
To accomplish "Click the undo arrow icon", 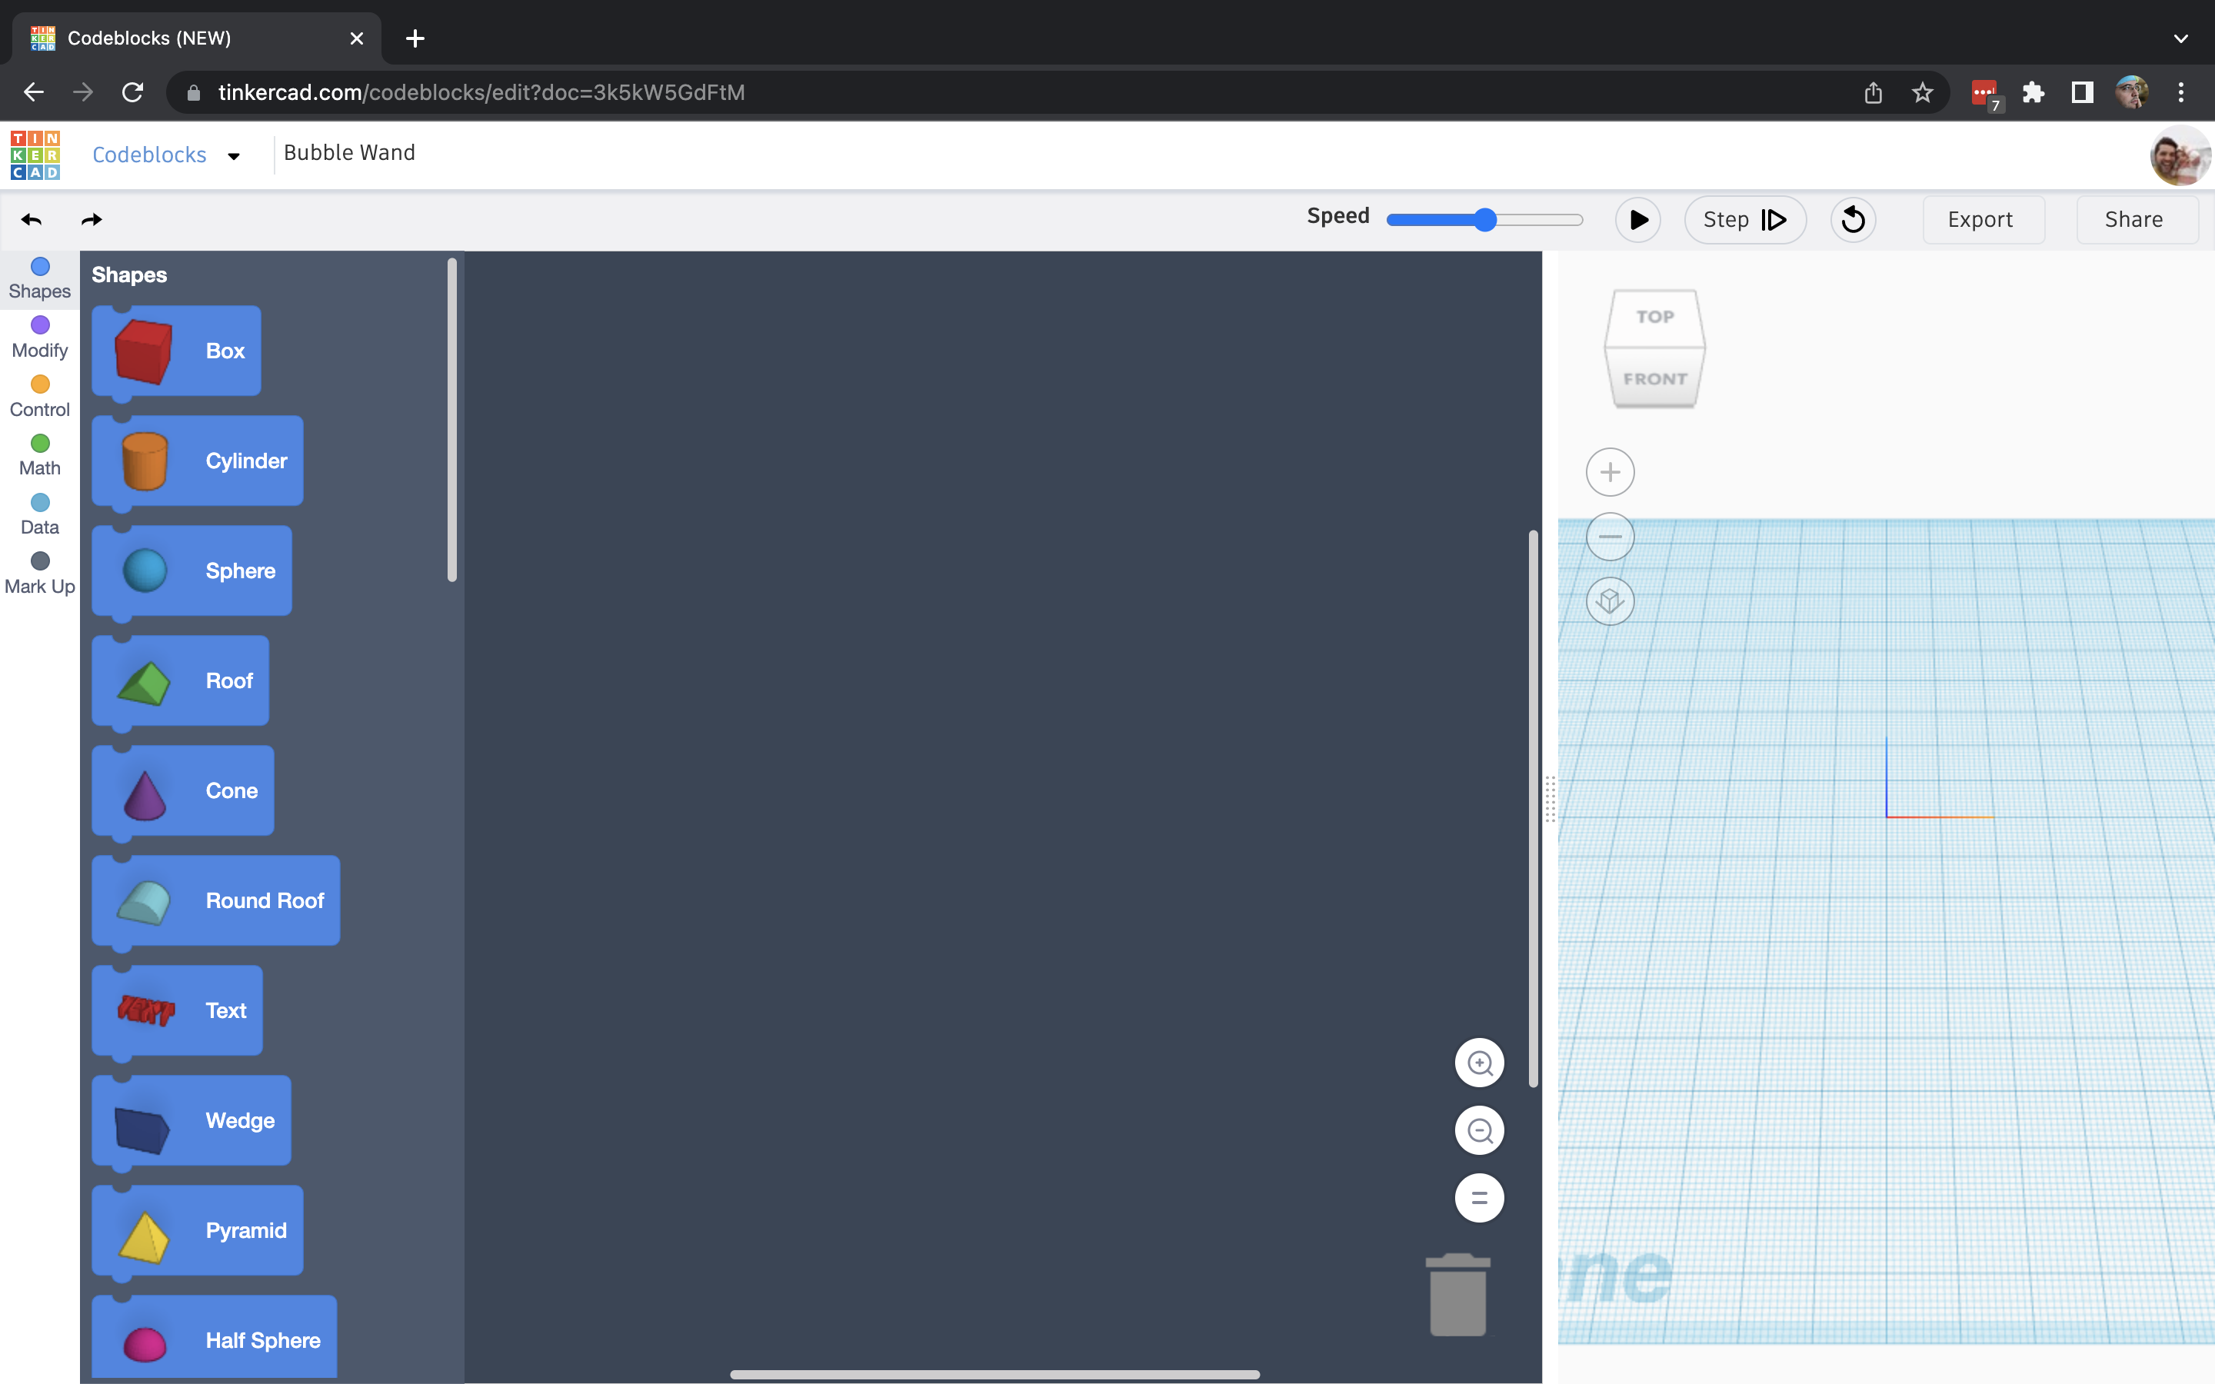I will [x=31, y=220].
